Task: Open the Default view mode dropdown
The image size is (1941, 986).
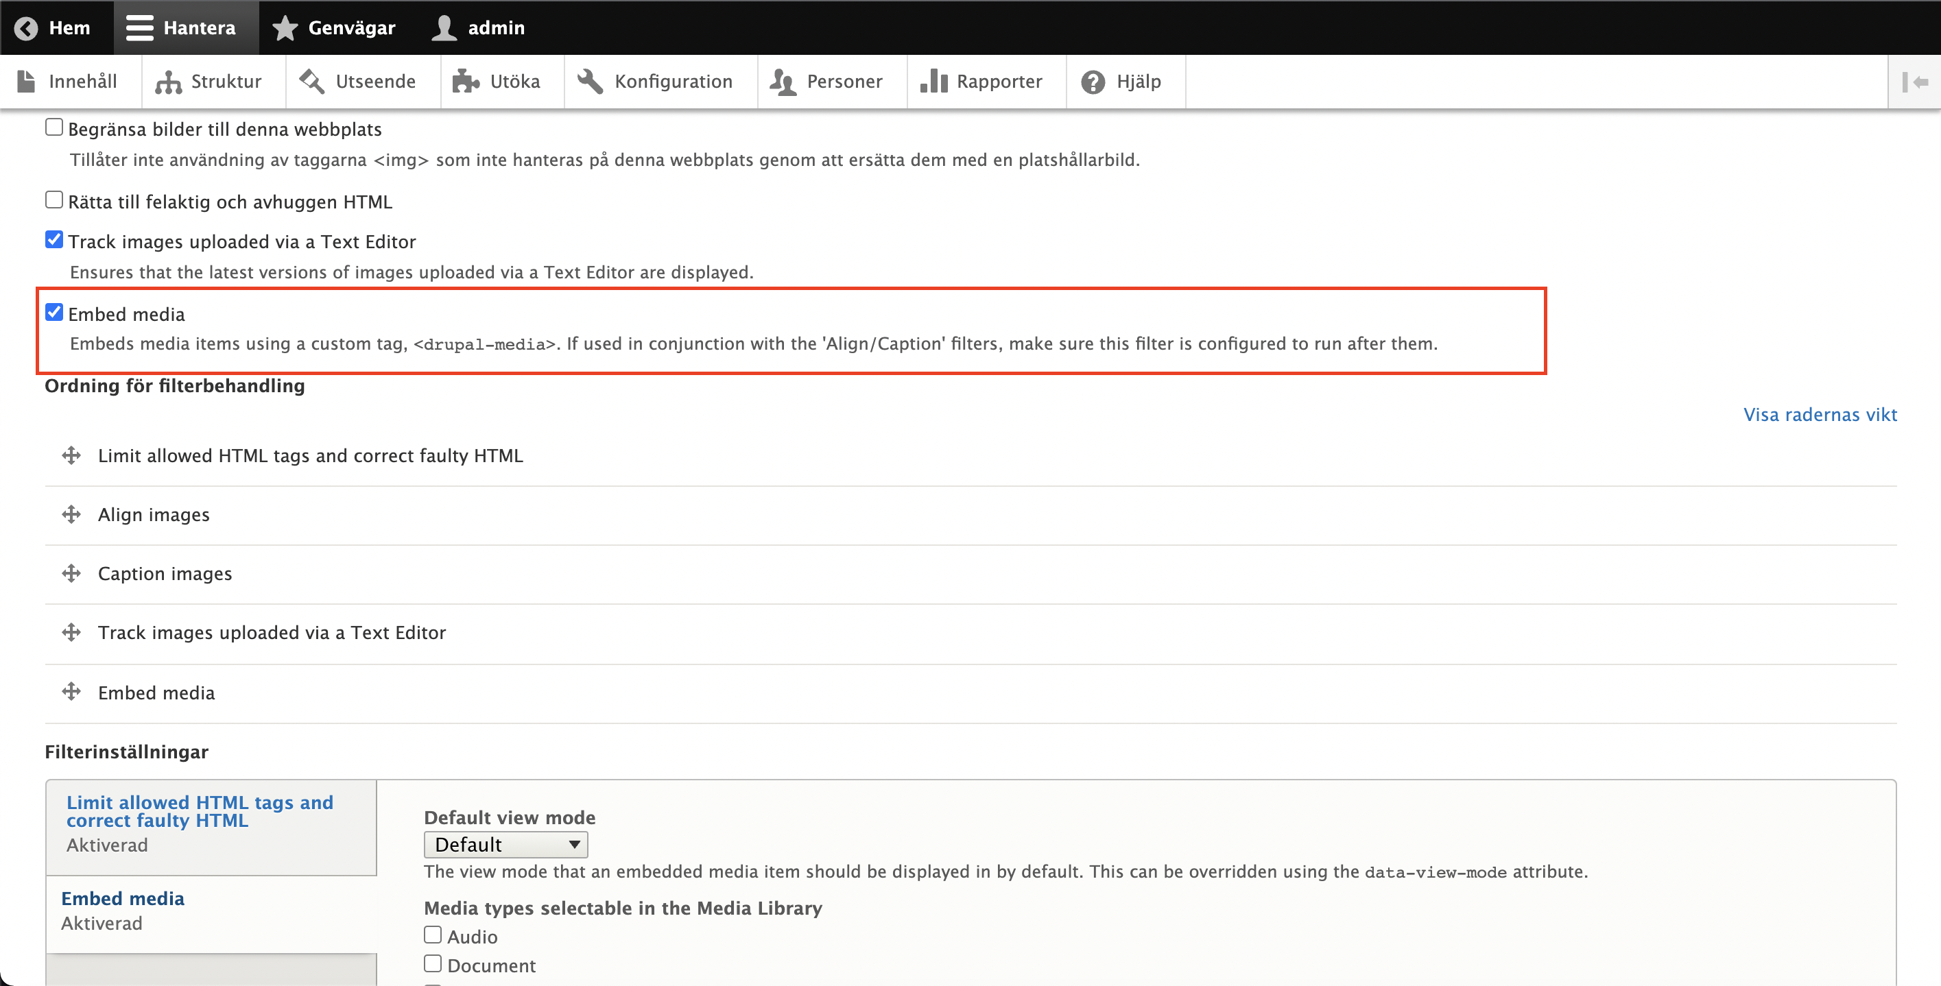Action: coord(505,844)
